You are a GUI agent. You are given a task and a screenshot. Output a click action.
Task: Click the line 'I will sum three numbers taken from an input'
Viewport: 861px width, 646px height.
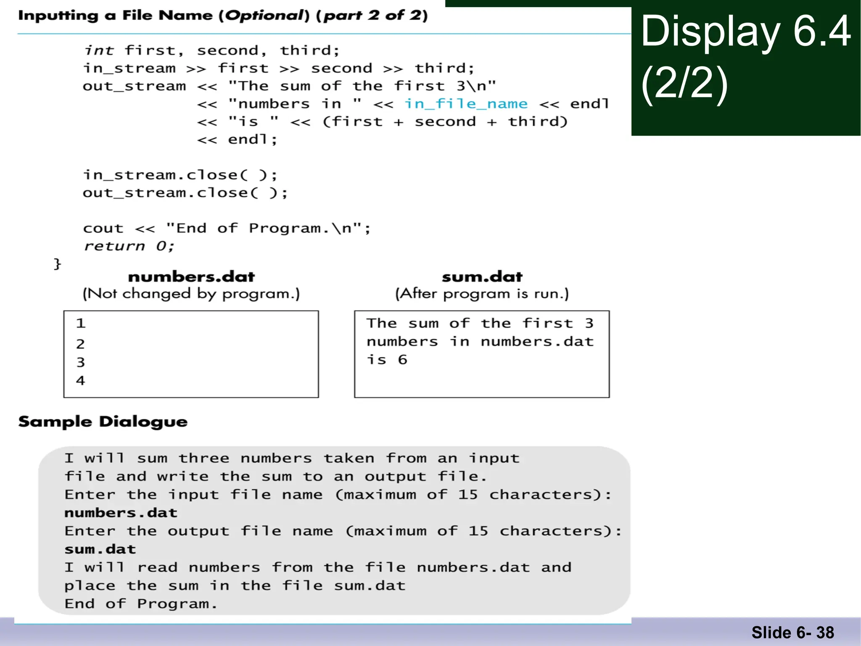292,458
